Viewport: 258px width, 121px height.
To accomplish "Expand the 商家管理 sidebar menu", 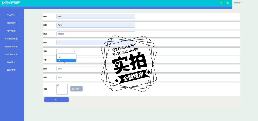I will pyautogui.click(x=12, y=23).
